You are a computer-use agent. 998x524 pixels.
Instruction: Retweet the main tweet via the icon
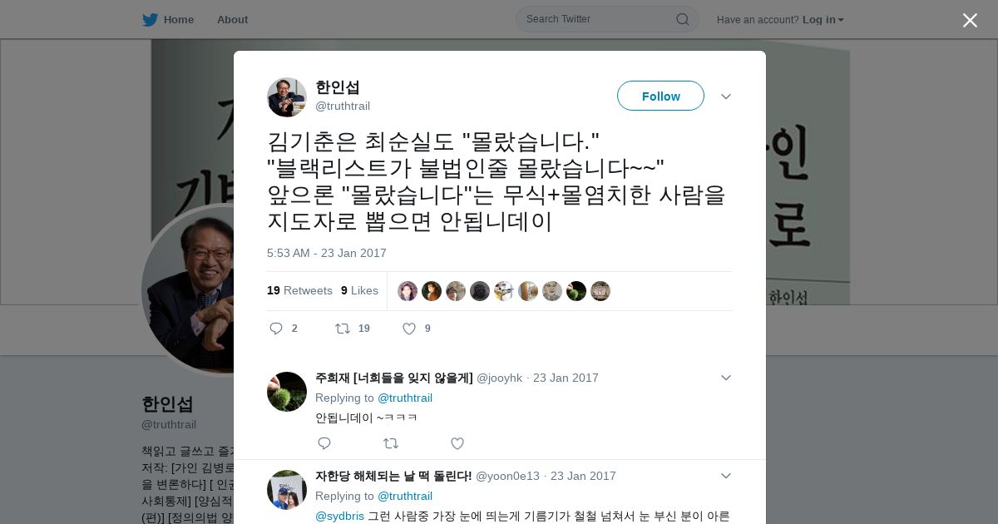pyautogui.click(x=342, y=329)
